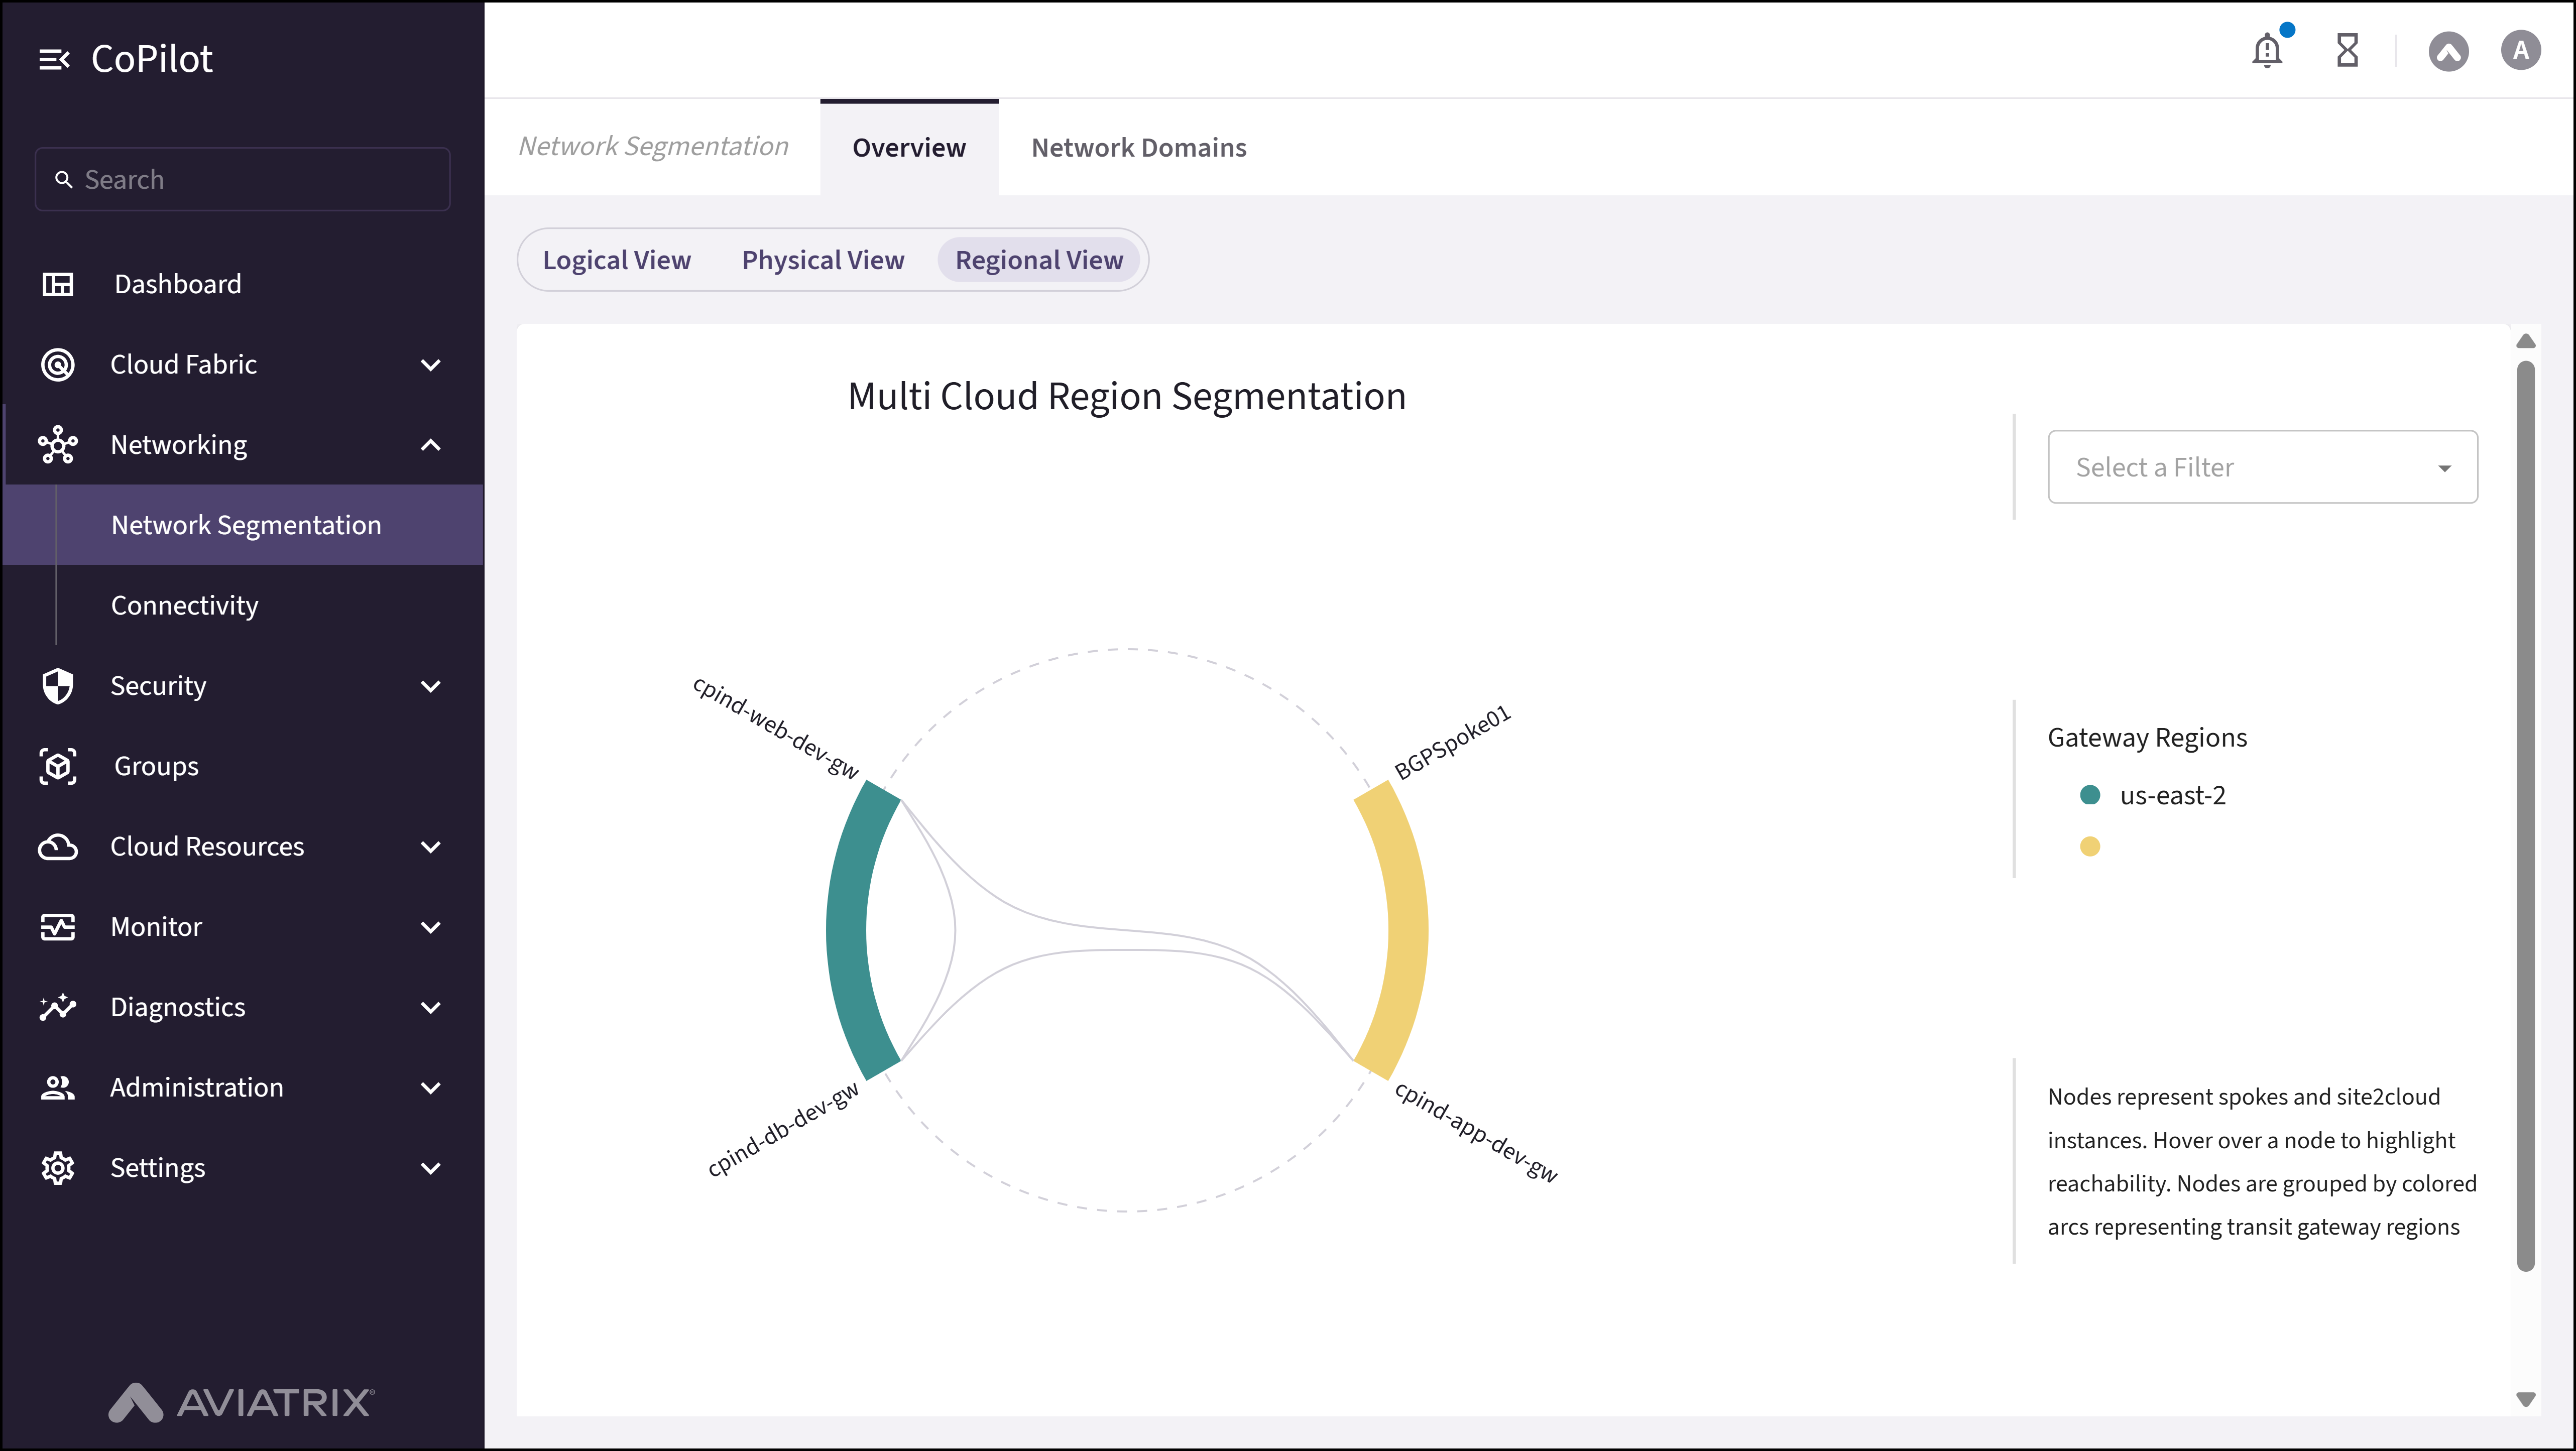Open the notifications bell
The height and width of the screenshot is (1451, 2576).
[x=2267, y=50]
